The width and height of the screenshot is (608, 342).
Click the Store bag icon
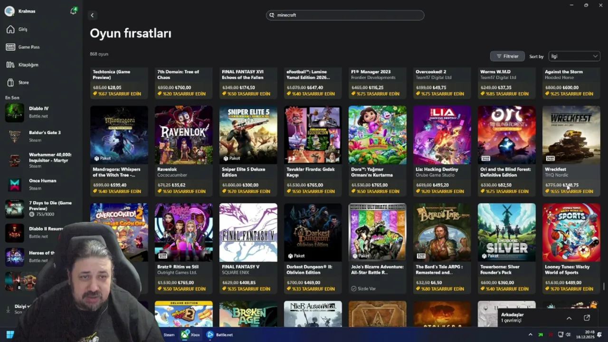(x=10, y=83)
